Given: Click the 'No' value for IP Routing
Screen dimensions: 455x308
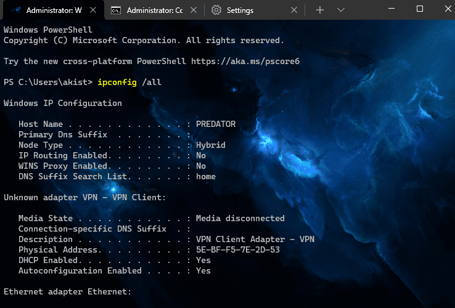Looking at the screenshot, I should tap(201, 155).
